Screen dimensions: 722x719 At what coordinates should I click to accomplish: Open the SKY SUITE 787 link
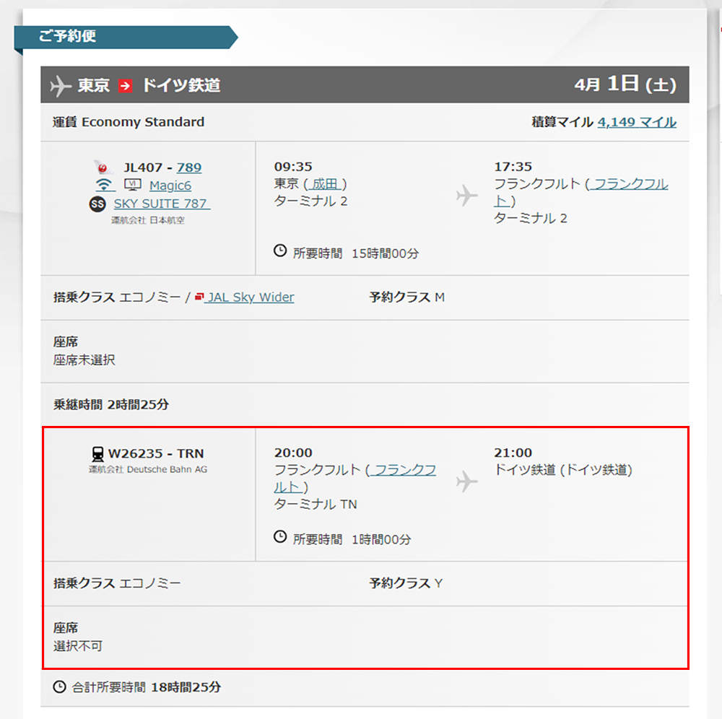point(162,204)
